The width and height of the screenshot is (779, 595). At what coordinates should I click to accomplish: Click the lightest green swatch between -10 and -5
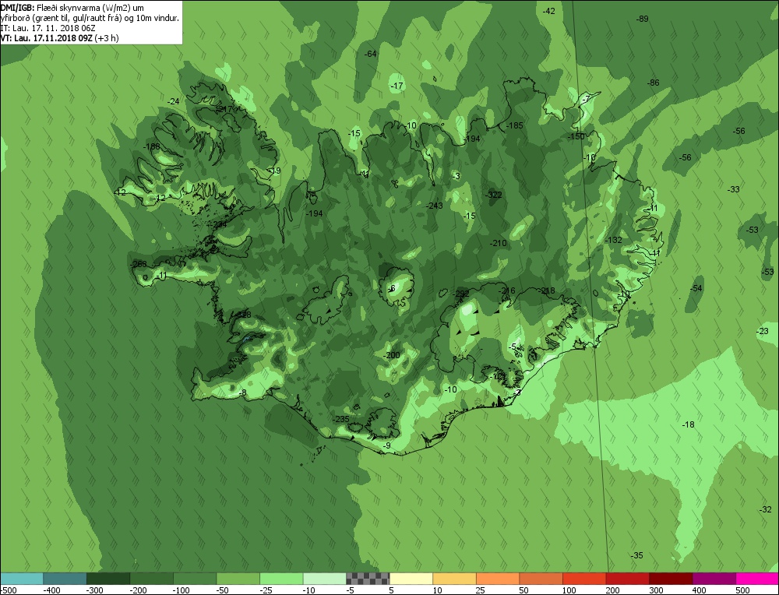tap(324, 578)
